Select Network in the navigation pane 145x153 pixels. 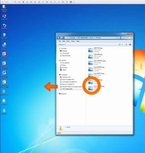point(63,94)
